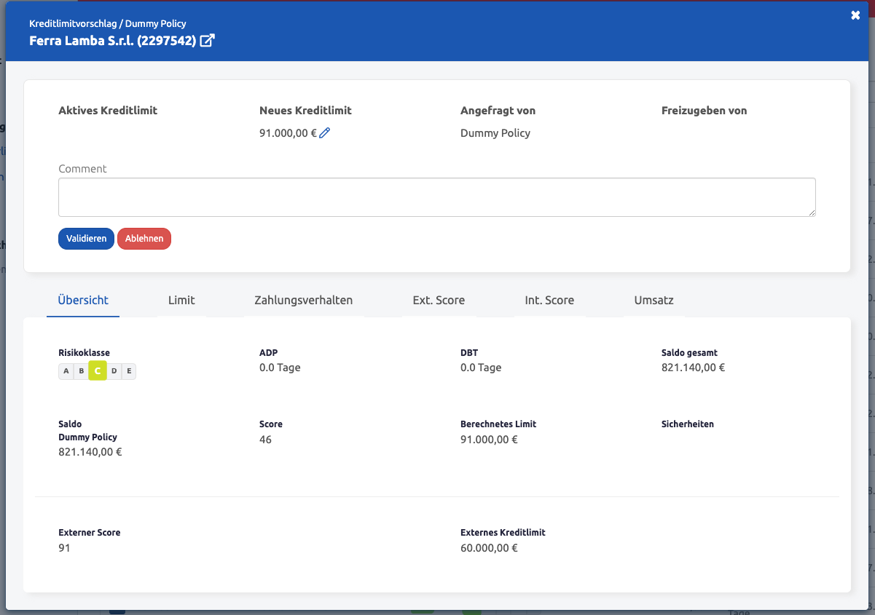Open Ferra Lamba S.r.l. external link icon
This screenshot has height=615, width=875.
(x=207, y=41)
